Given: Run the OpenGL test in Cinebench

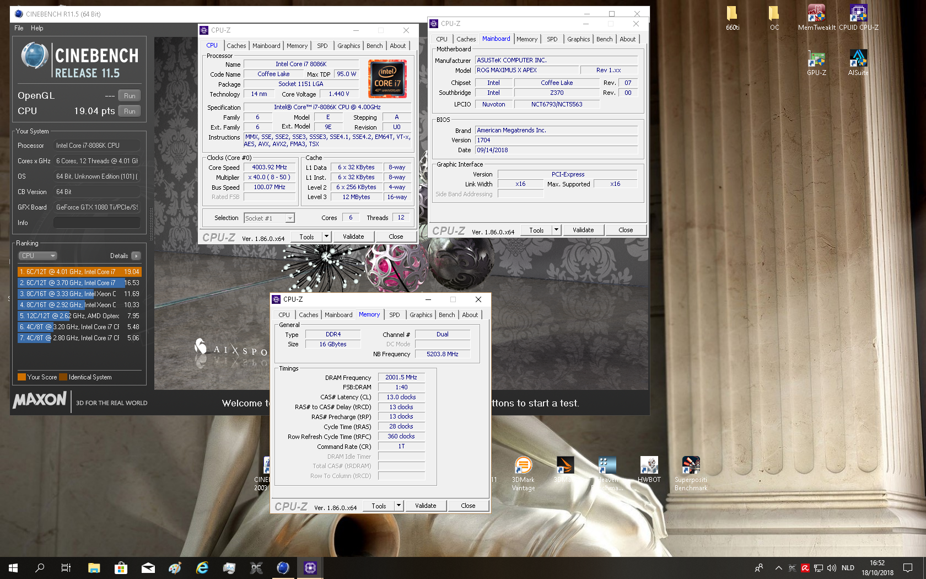Looking at the screenshot, I should tap(130, 95).
